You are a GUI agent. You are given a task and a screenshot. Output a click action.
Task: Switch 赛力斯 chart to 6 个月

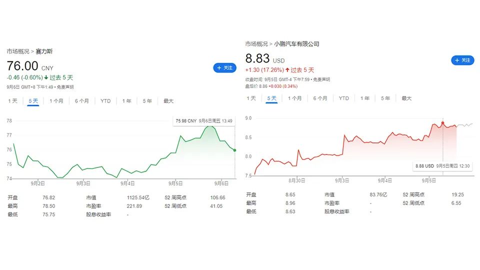coord(81,100)
